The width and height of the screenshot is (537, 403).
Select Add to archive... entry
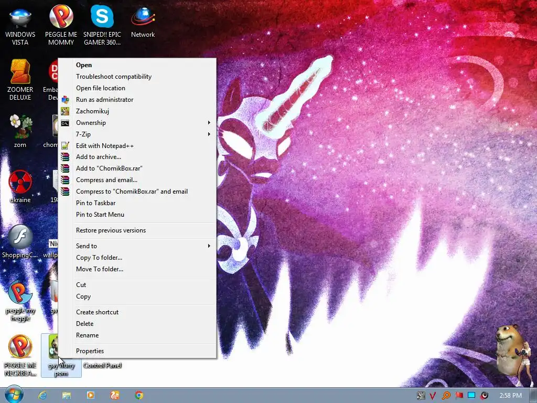click(x=137, y=157)
